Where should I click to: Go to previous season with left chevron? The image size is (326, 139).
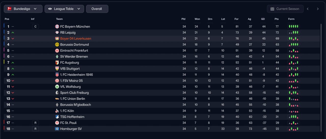pos(308,9)
